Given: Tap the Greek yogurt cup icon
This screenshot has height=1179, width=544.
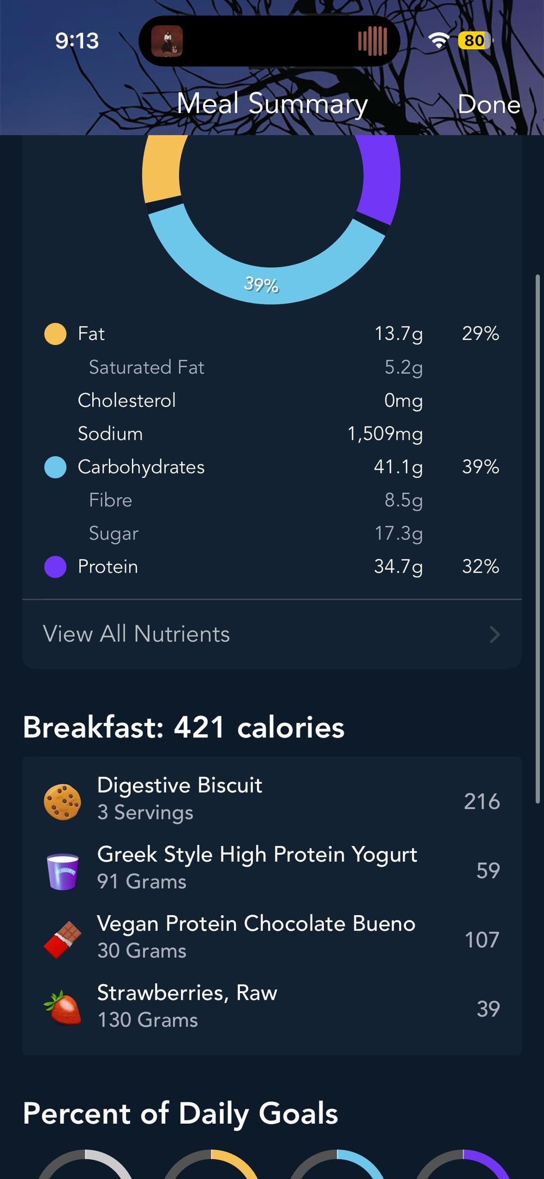Looking at the screenshot, I should tap(62, 871).
